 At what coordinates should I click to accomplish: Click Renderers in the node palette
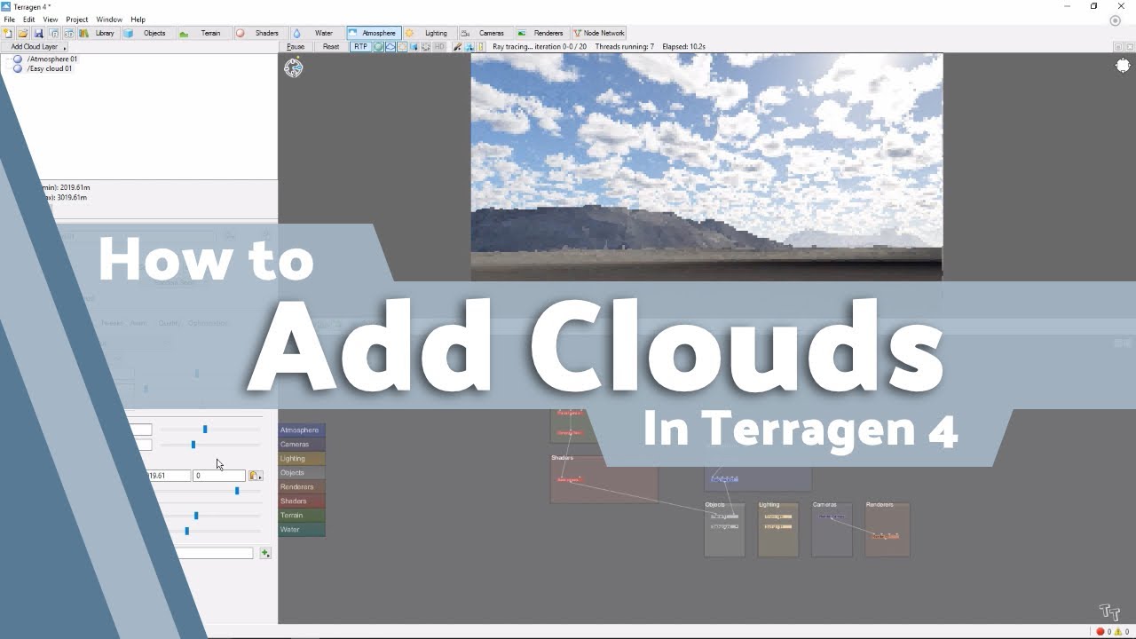pos(302,487)
